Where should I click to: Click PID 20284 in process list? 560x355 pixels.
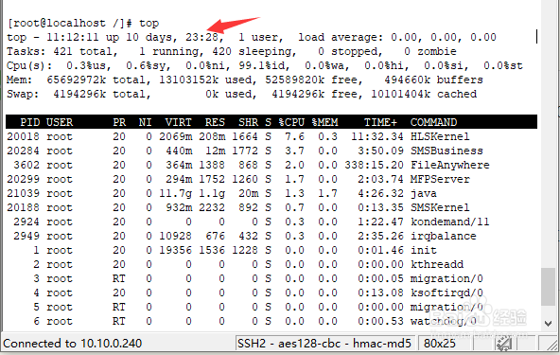tap(23, 151)
